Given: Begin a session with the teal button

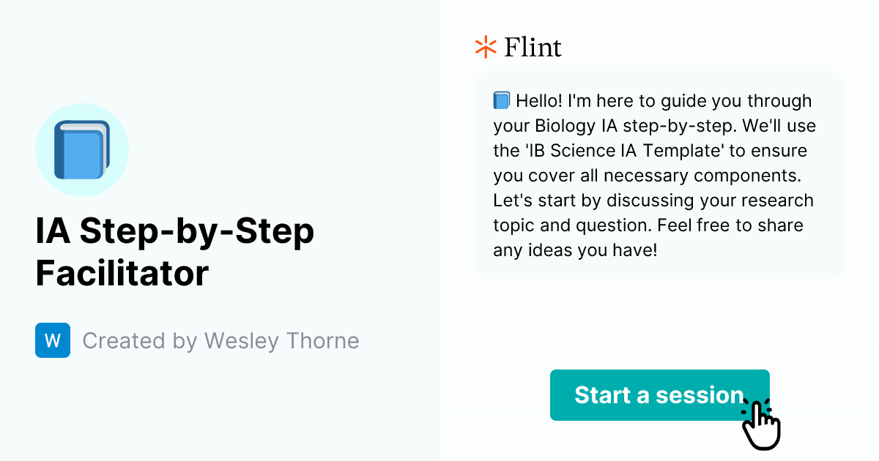Looking at the screenshot, I should [x=659, y=395].
